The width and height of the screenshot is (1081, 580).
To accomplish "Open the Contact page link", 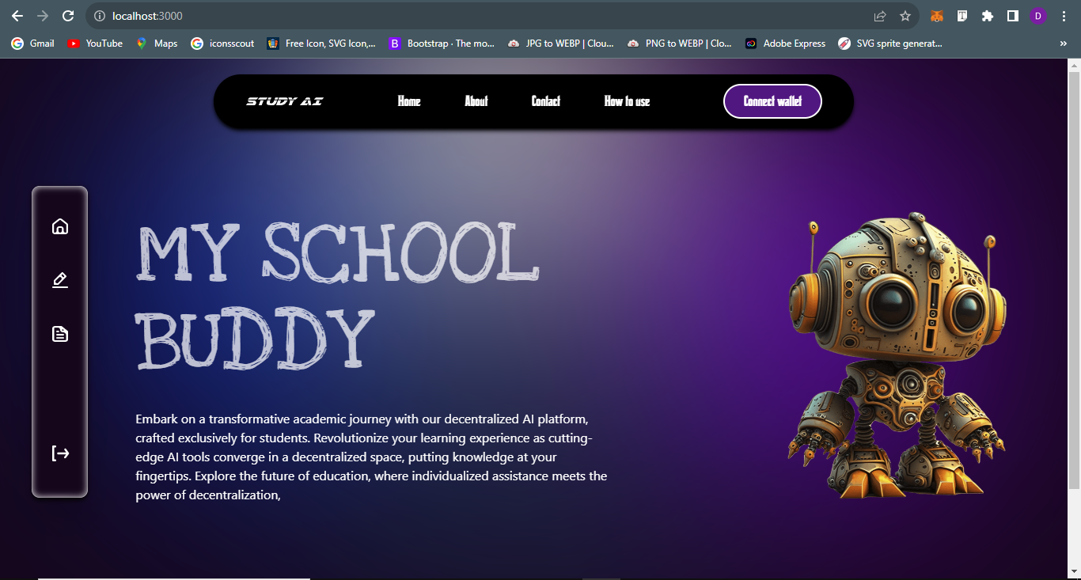I will pos(545,101).
